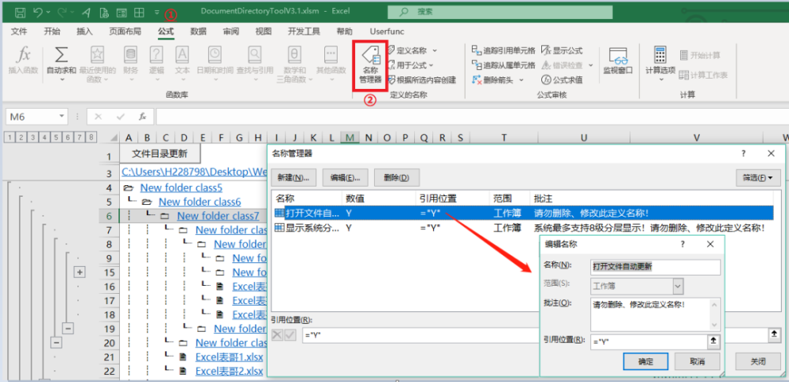789x382 pixels.
Task: Open the Developer (开发工具) tab
Action: tap(304, 32)
